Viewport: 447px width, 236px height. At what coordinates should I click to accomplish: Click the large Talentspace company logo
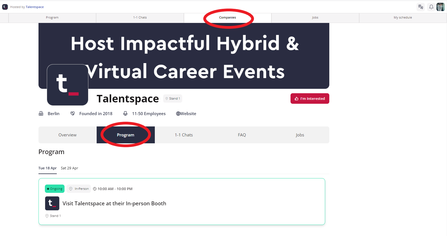pos(68,85)
